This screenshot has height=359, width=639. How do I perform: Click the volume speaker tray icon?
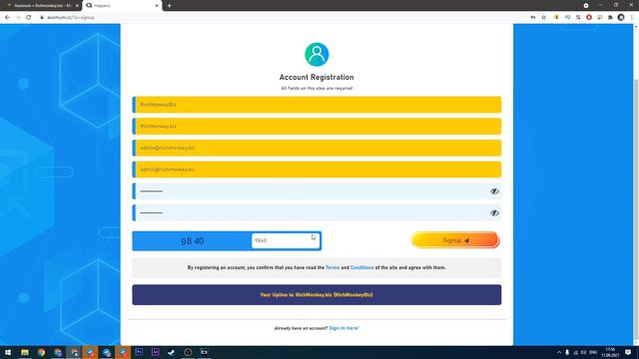[x=583, y=352]
